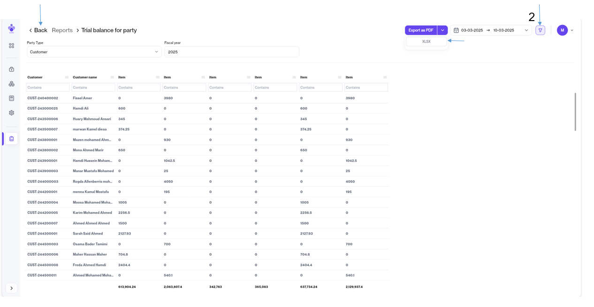The height and width of the screenshot is (307, 594).
Task: Open the Customer name column menu icon
Action: pyautogui.click(x=112, y=77)
